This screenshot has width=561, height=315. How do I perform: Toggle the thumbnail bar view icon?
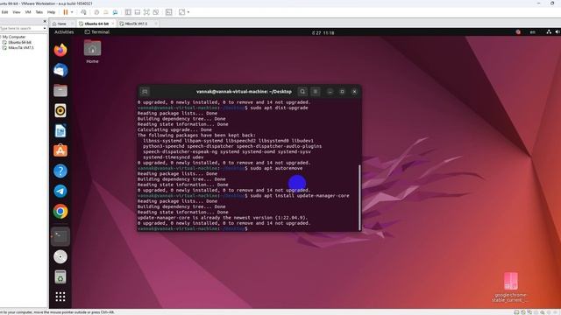point(138,12)
